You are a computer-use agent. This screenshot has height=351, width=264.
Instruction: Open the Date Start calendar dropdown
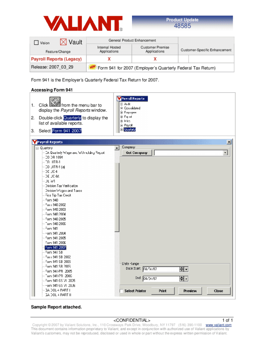coord(186,269)
